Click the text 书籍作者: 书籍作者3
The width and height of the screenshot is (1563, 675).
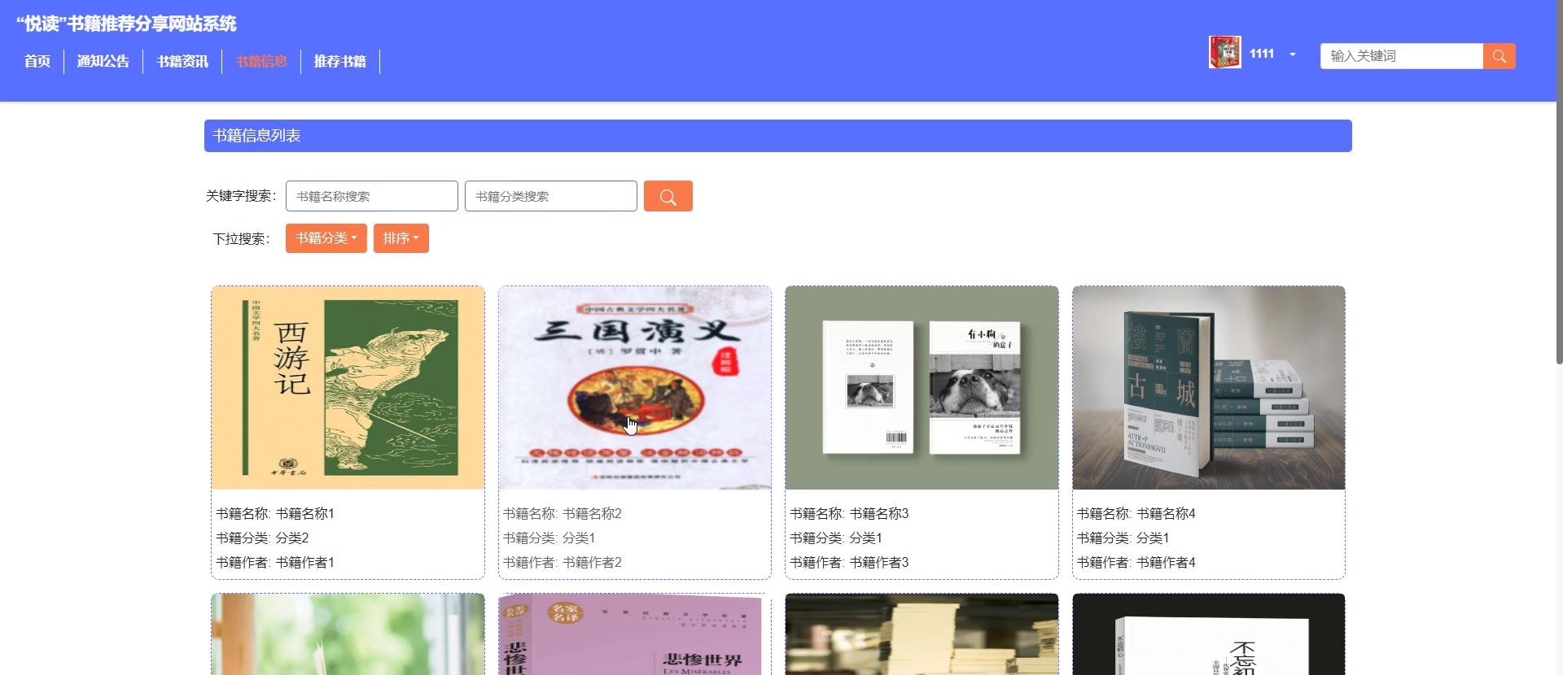(x=849, y=563)
